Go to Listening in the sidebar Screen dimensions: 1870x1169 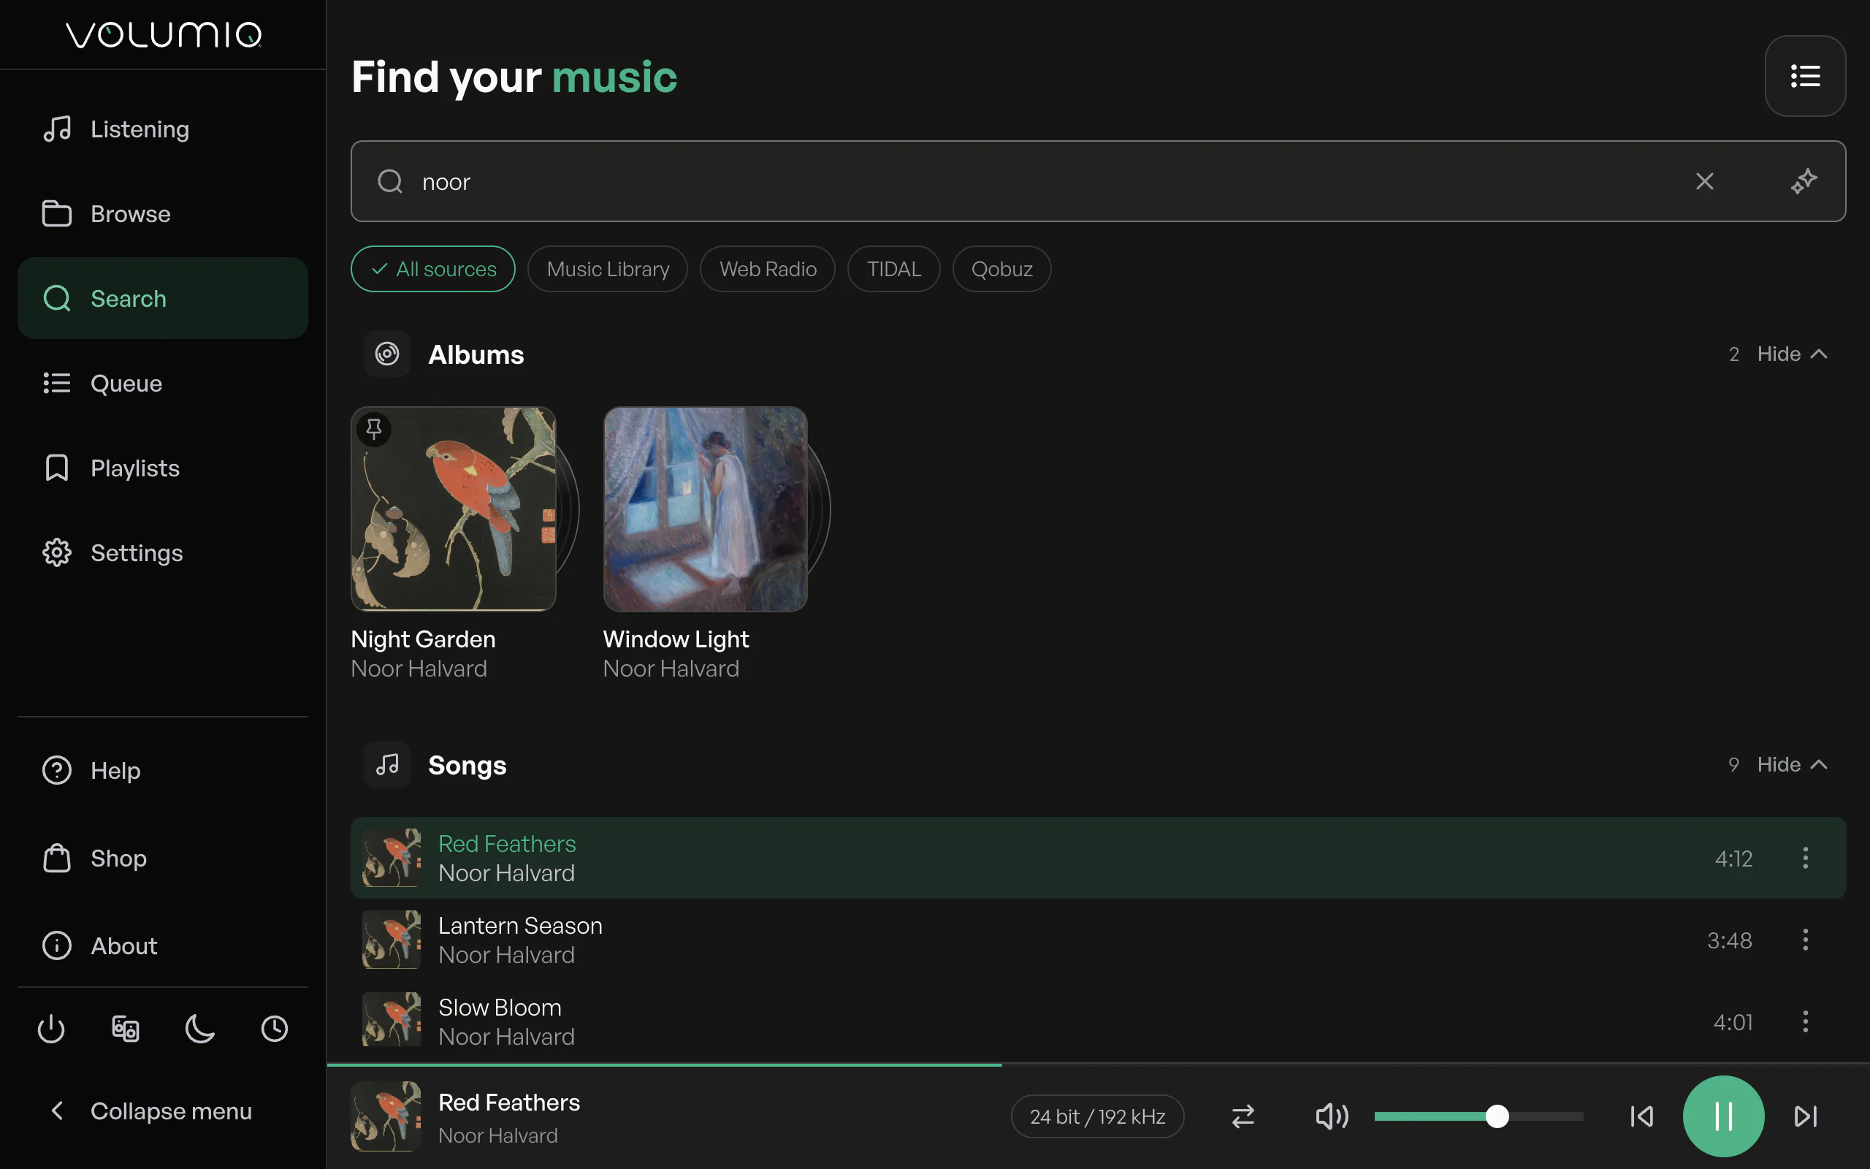point(162,129)
